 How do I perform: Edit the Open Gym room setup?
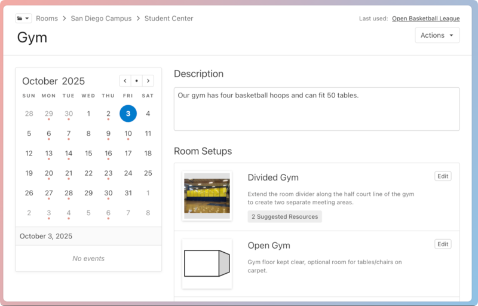[443, 244]
